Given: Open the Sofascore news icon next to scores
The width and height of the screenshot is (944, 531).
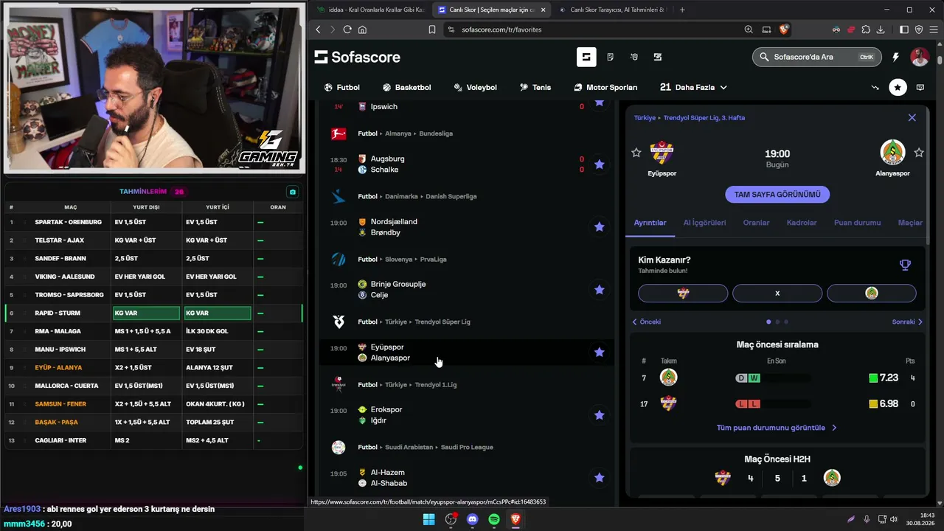Looking at the screenshot, I should 610,57.
